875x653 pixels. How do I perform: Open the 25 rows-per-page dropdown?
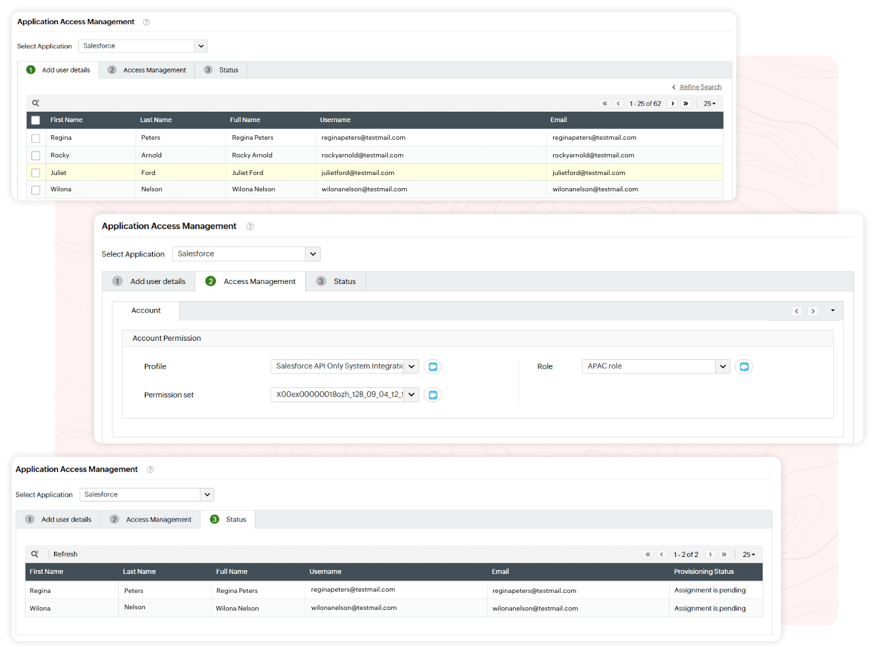(709, 103)
